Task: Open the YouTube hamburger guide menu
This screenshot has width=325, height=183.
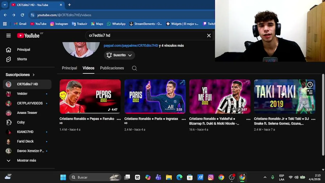Action: tap(9, 36)
